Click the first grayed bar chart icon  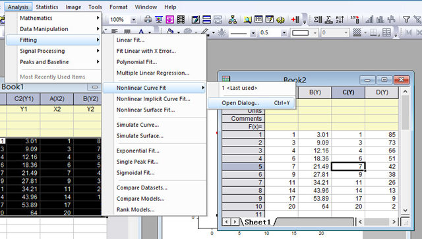coord(369,19)
